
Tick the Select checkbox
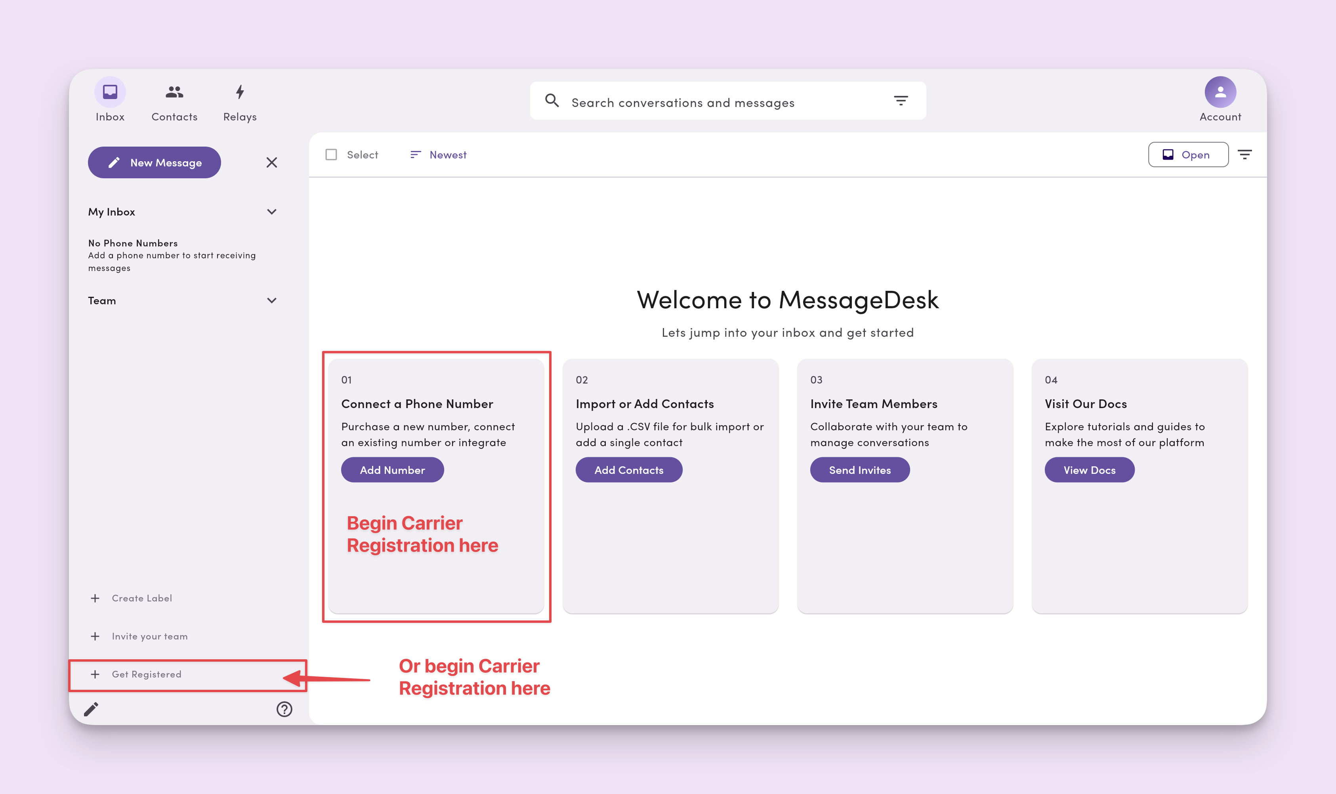[331, 155]
